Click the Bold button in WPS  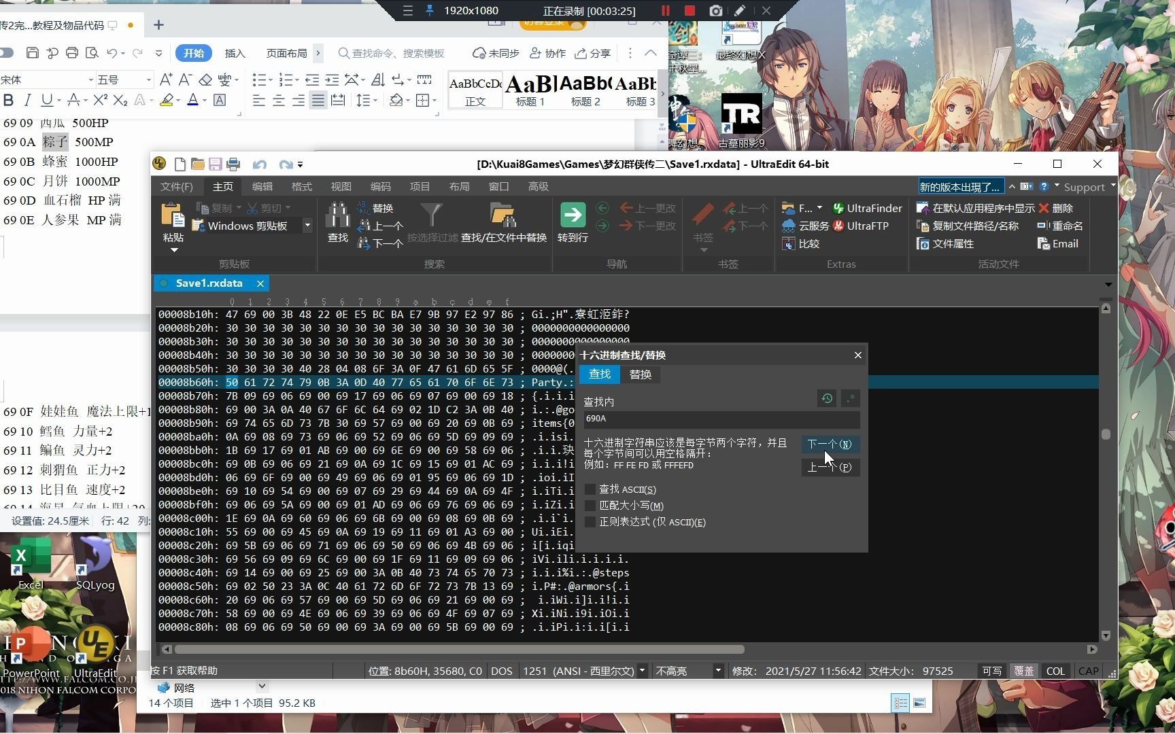8,101
